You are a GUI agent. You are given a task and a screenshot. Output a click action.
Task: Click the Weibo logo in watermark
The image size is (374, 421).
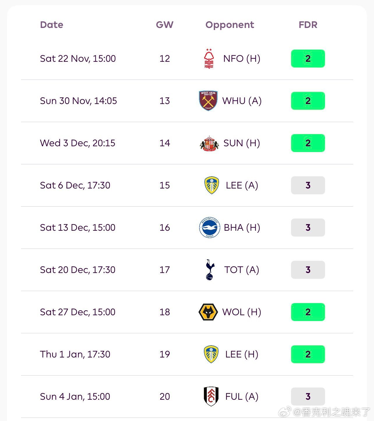tap(285, 412)
